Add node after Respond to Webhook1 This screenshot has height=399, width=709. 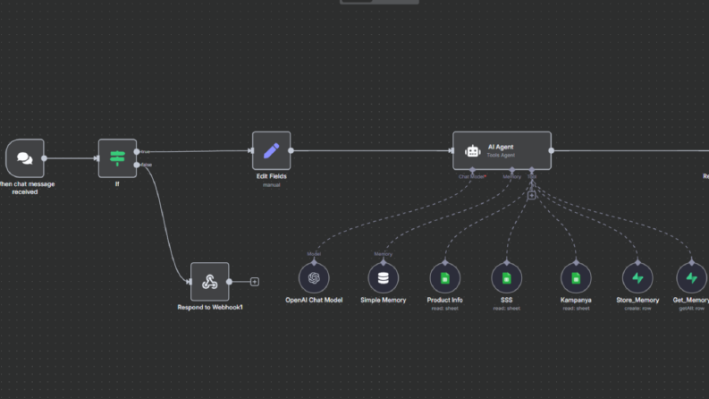coord(255,282)
